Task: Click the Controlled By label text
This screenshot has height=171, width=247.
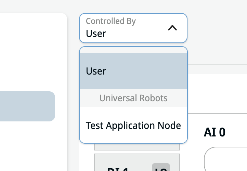Action: (x=110, y=21)
